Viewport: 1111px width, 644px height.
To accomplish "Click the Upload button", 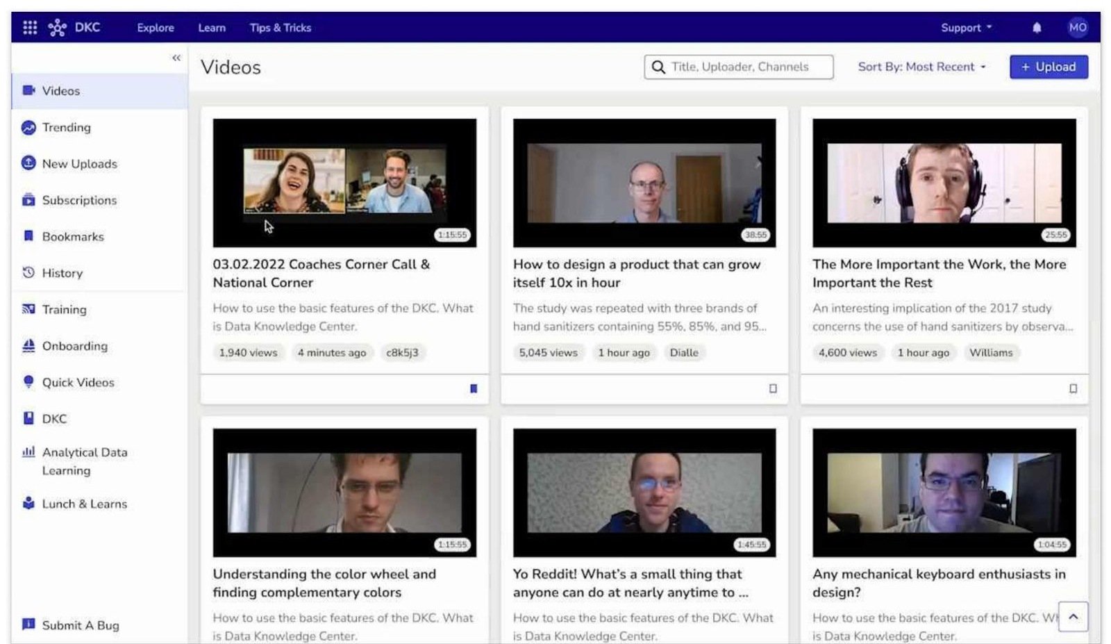I will tap(1049, 67).
